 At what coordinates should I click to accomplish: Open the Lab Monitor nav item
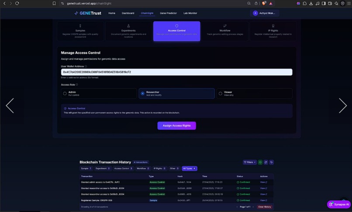pyautogui.click(x=190, y=13)
